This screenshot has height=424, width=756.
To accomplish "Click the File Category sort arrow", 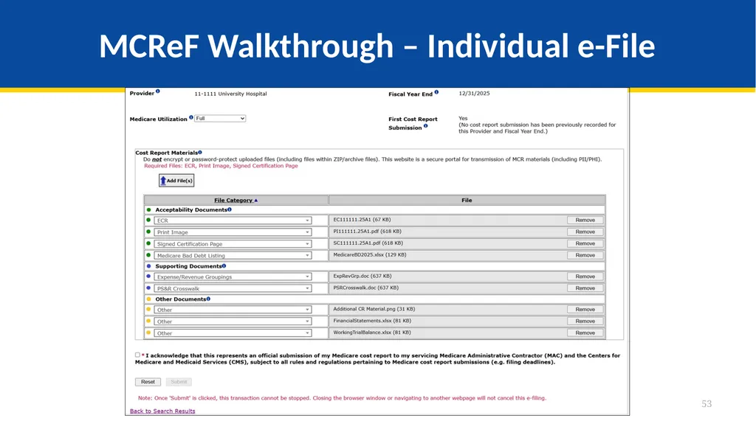I will [x=256, y=201].
